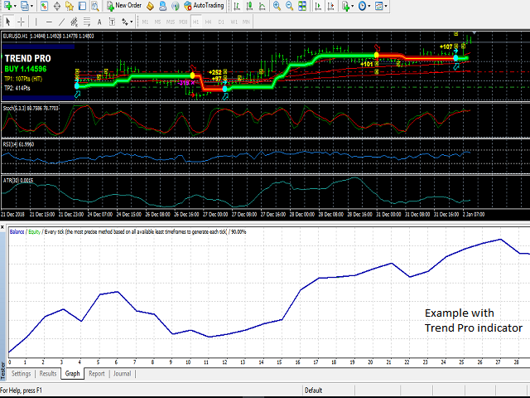Image resolution: width=530 pixels, height=398 pixels.
Task: Zoom in on the chart
Action: pyautogui.click(x=277, y=6)
